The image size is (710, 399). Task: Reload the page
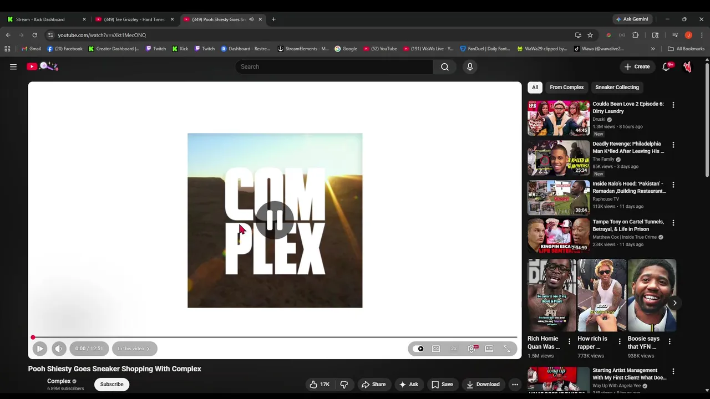pos(34,35)
